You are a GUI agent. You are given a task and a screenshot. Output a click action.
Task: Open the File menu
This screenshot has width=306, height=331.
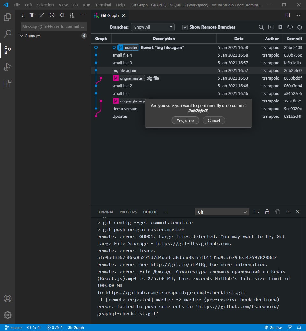click(17, 5)
